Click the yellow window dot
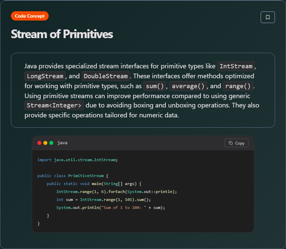This screenshot has width=286, height=249. [x=45, y=143]
